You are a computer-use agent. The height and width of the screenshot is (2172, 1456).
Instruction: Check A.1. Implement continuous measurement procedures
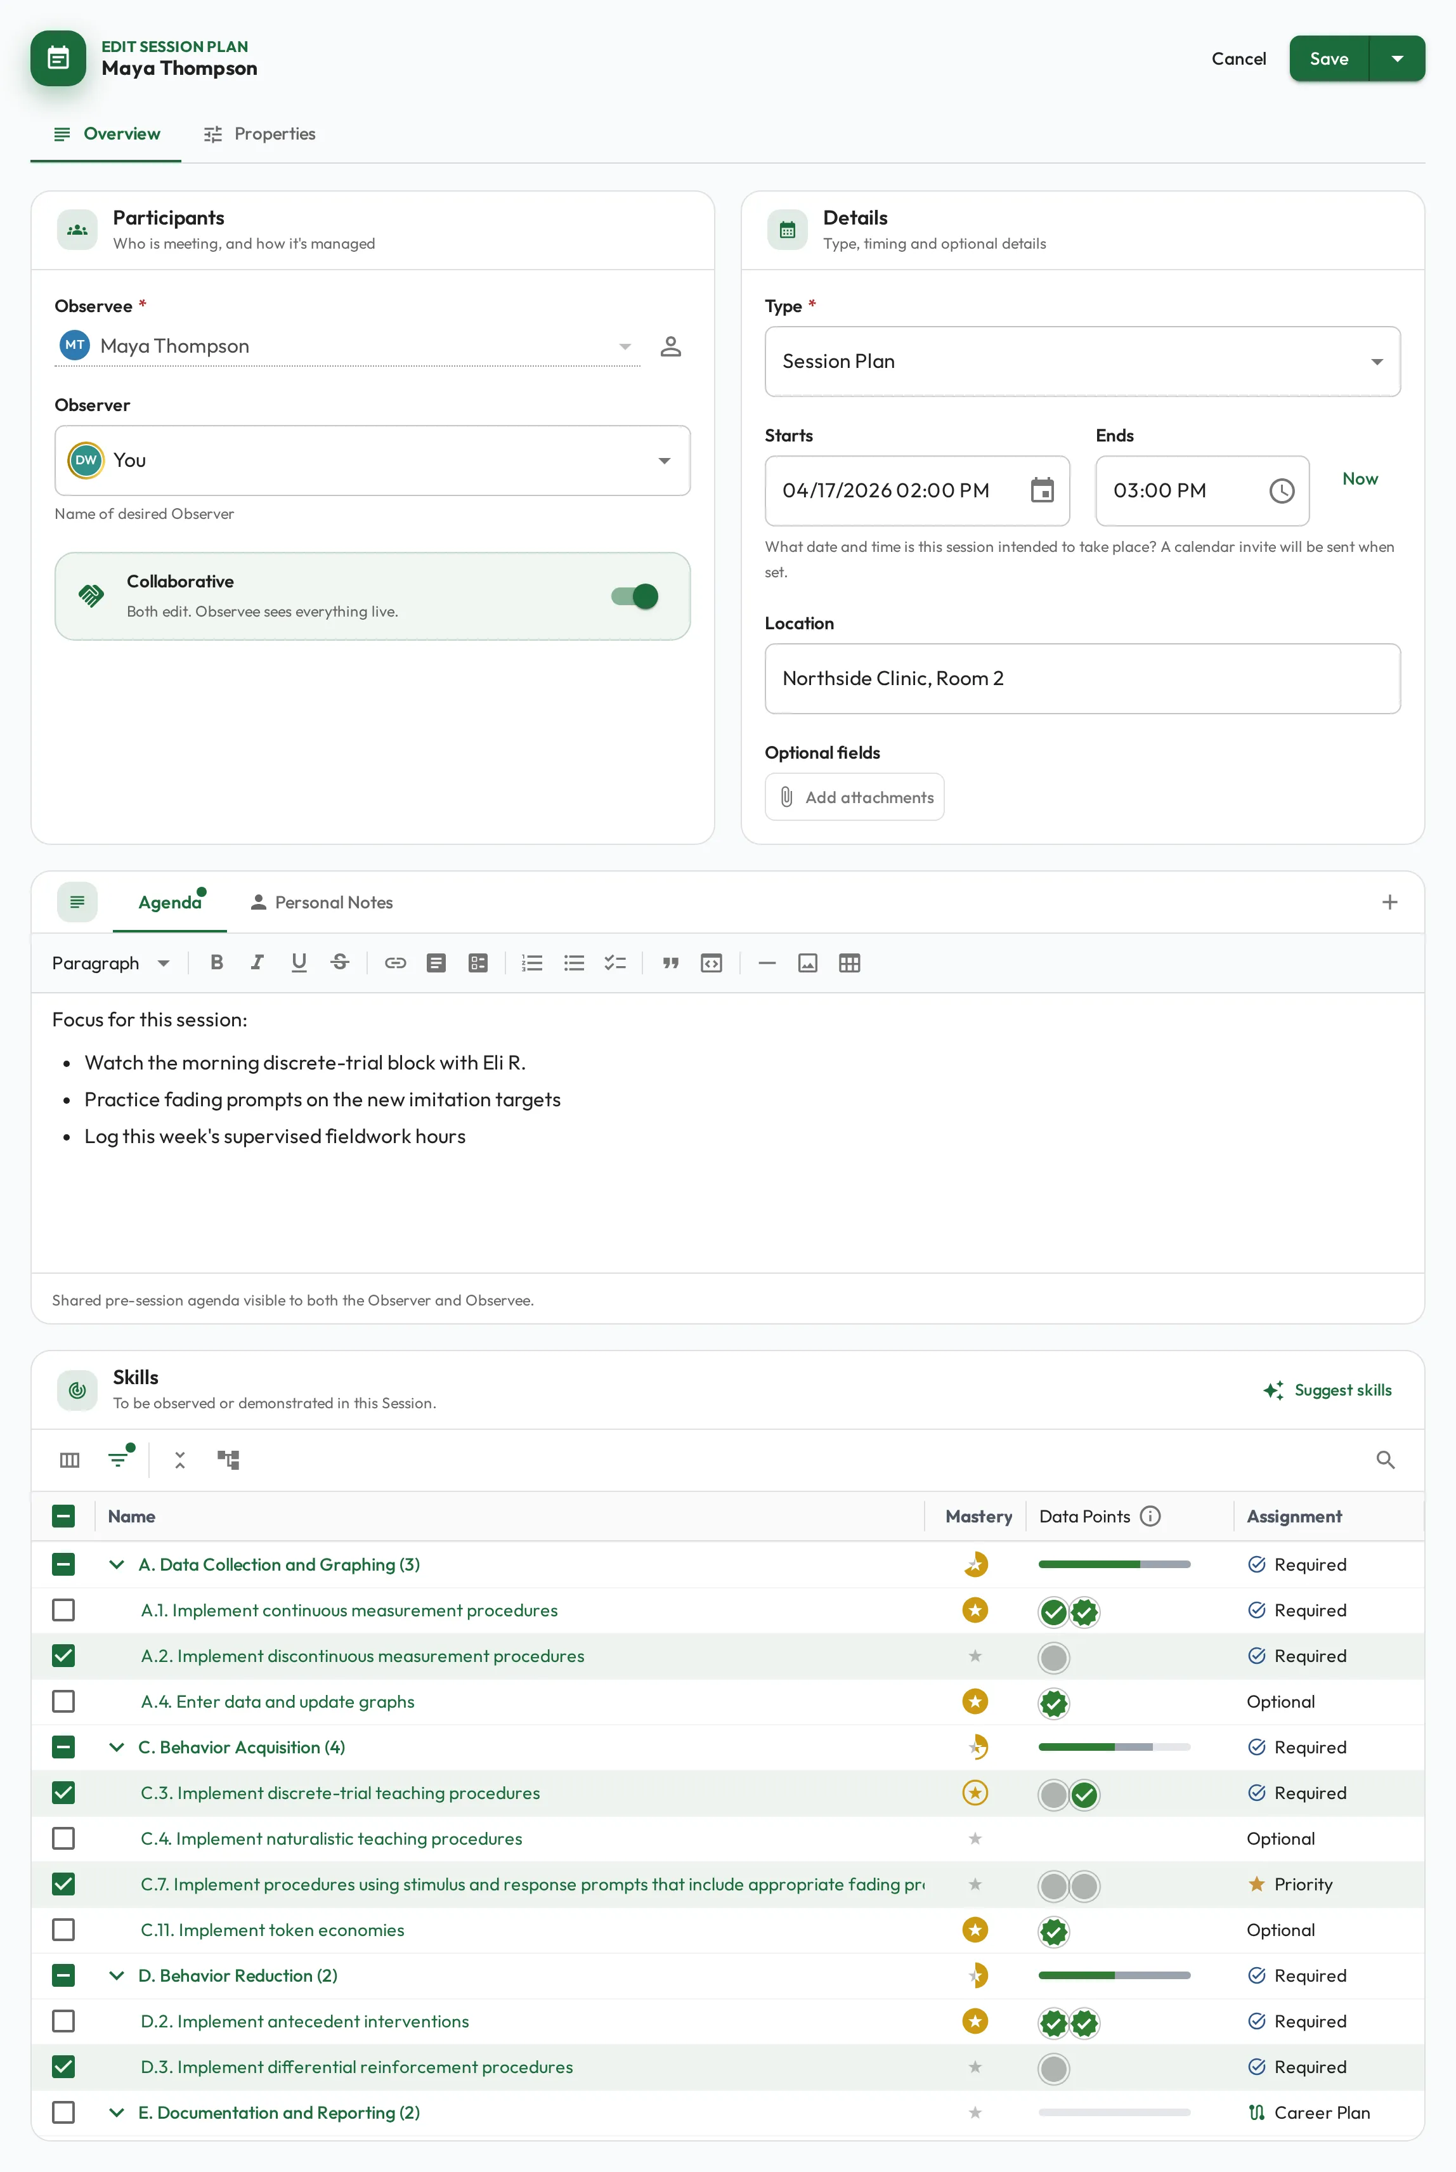63,1609
